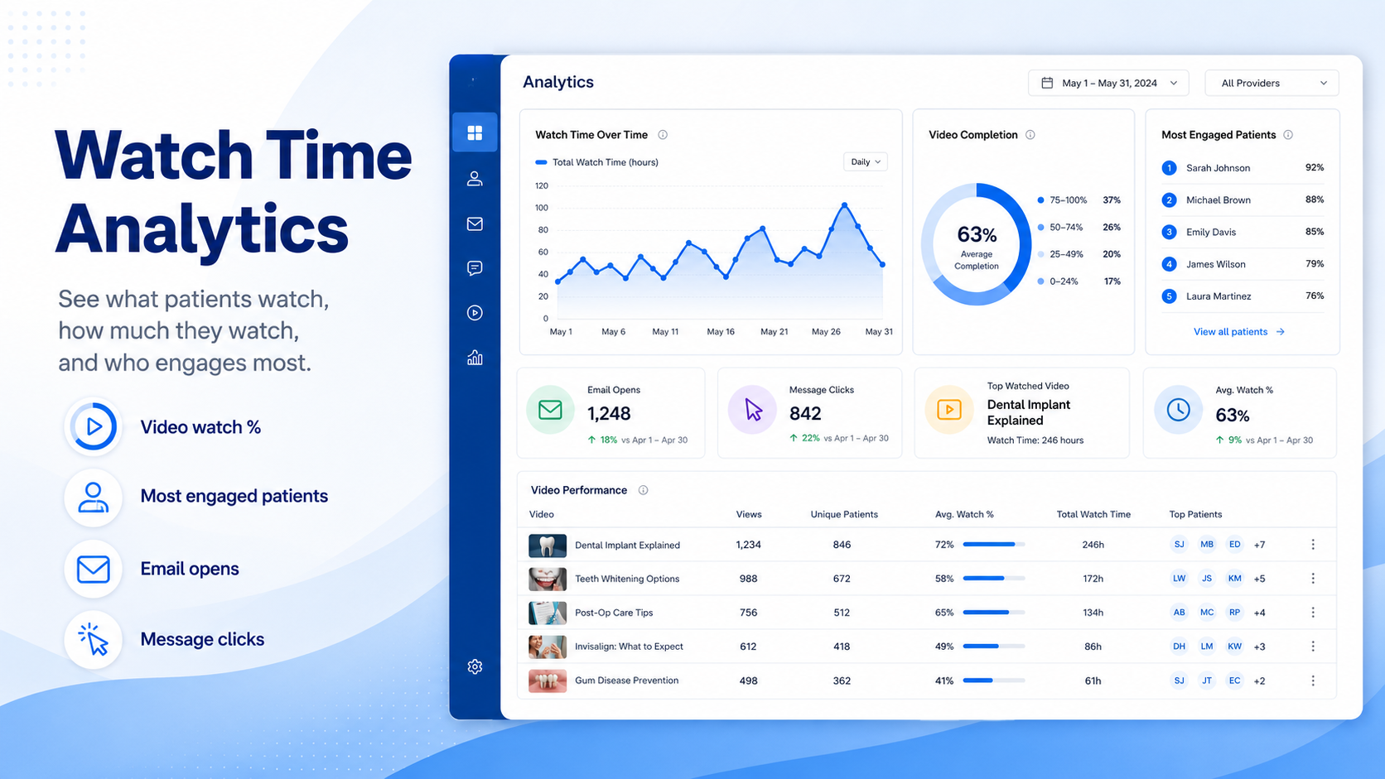Click the 50–74% legend entry
This screenshot has width=1385, height=779.
[x=1079, y=227]
